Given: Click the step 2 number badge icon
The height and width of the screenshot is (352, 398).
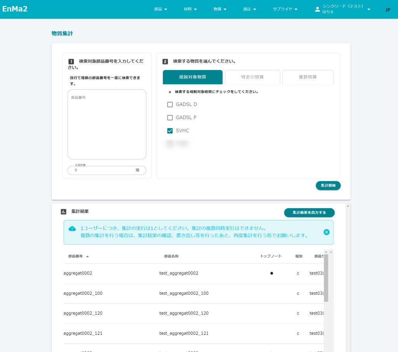Looking at the screenshot, I should pyautogui.click(x=165, y=61).
